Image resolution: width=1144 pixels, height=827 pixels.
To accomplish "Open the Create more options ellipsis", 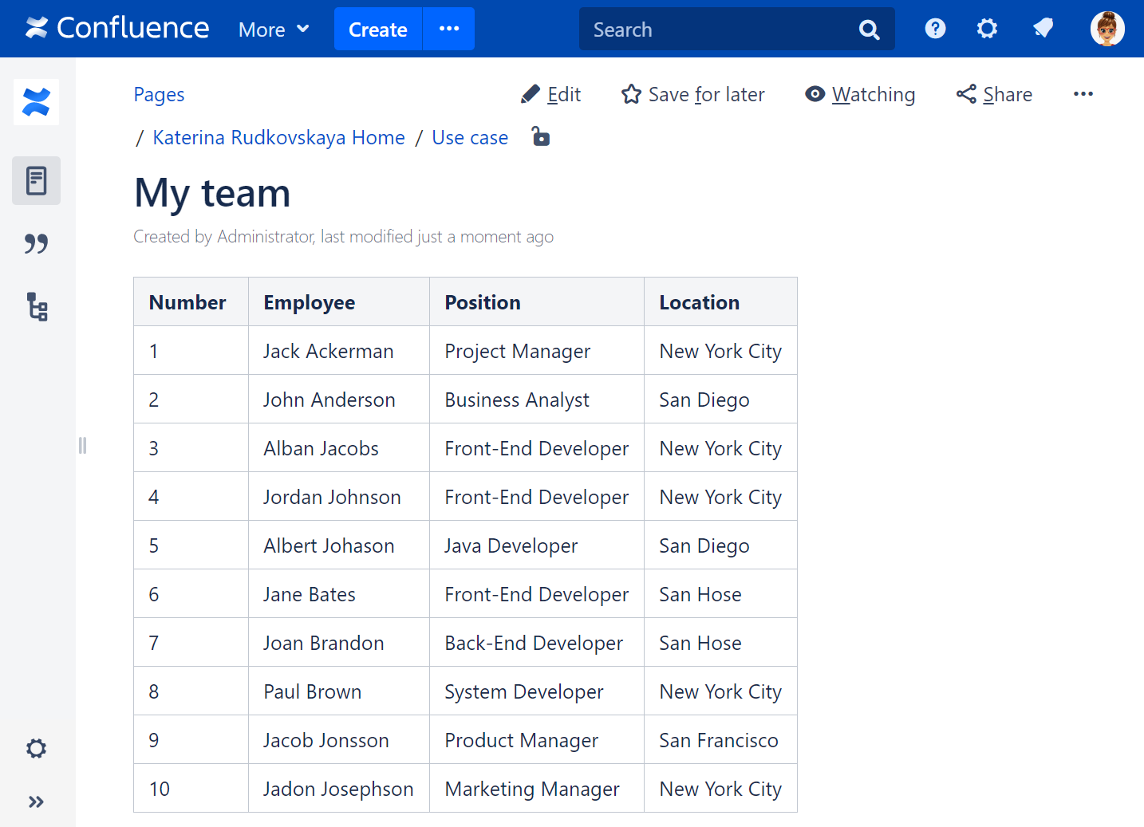I will click(449, 30).
